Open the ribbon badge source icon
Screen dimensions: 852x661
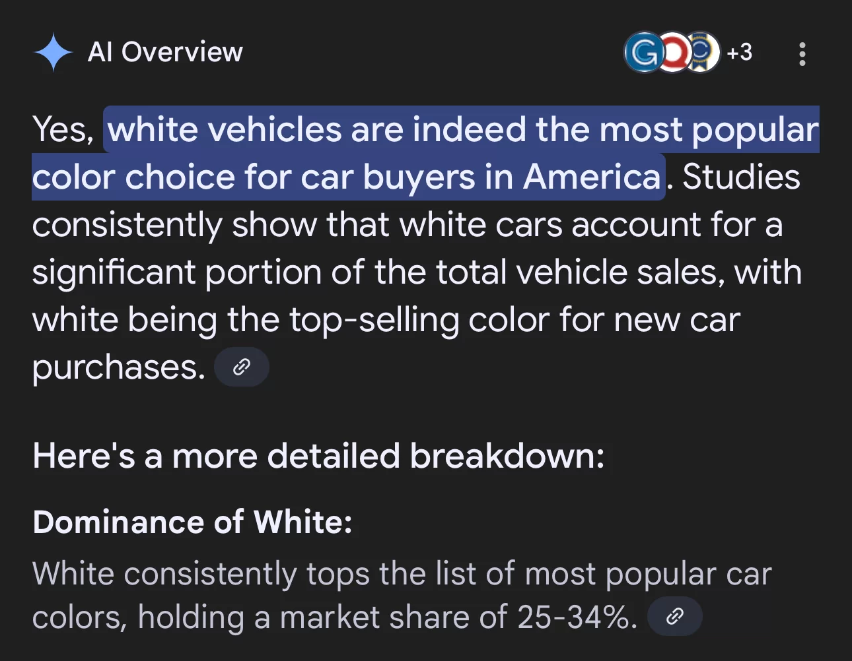703,52
